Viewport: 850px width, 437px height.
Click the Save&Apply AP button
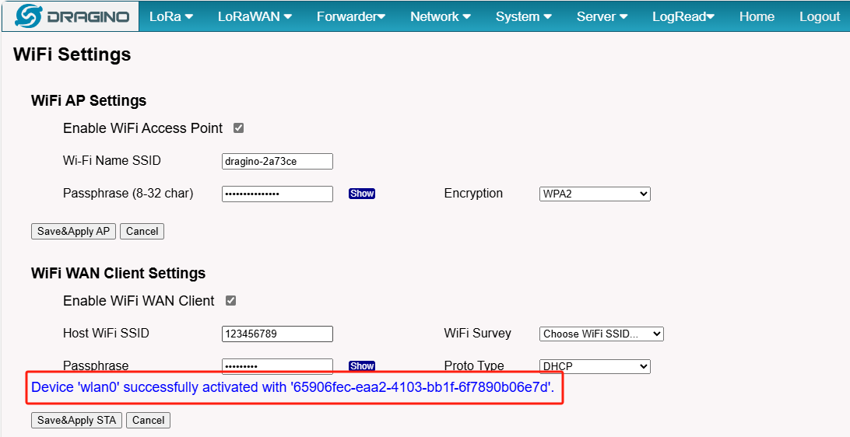click(x=73, y=231)
